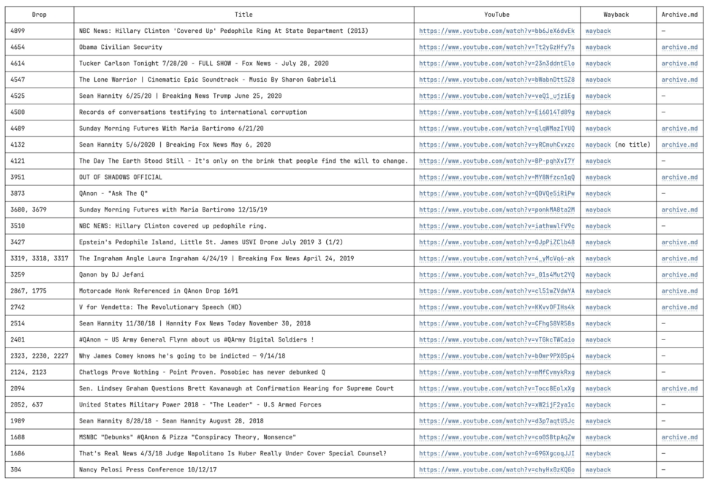Open YouTube link for Obama Civilian Security

pos(496,47)
